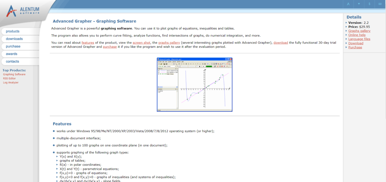Click the header envelope contact icon
This screenshot has width=386, height=182.
click(380, 4)
